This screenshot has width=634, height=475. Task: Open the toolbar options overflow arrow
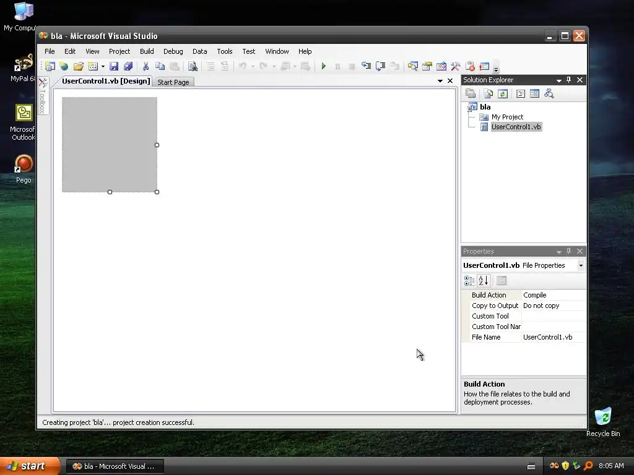point(496,69)
